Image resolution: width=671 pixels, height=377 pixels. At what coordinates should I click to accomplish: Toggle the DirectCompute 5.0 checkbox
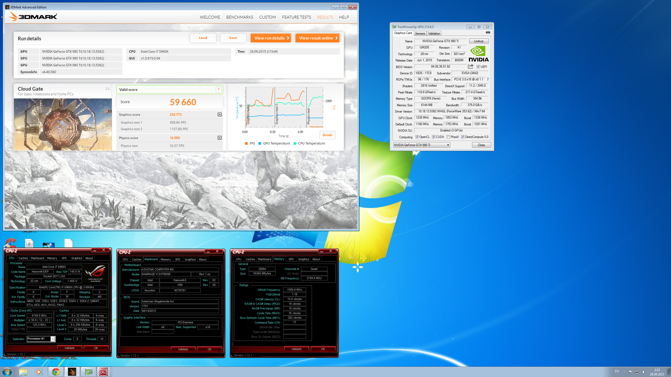[463, 137]
